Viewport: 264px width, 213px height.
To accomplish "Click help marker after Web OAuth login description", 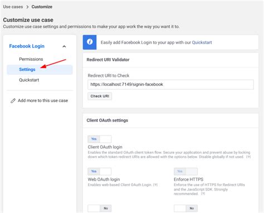I will tap(155, 185).
